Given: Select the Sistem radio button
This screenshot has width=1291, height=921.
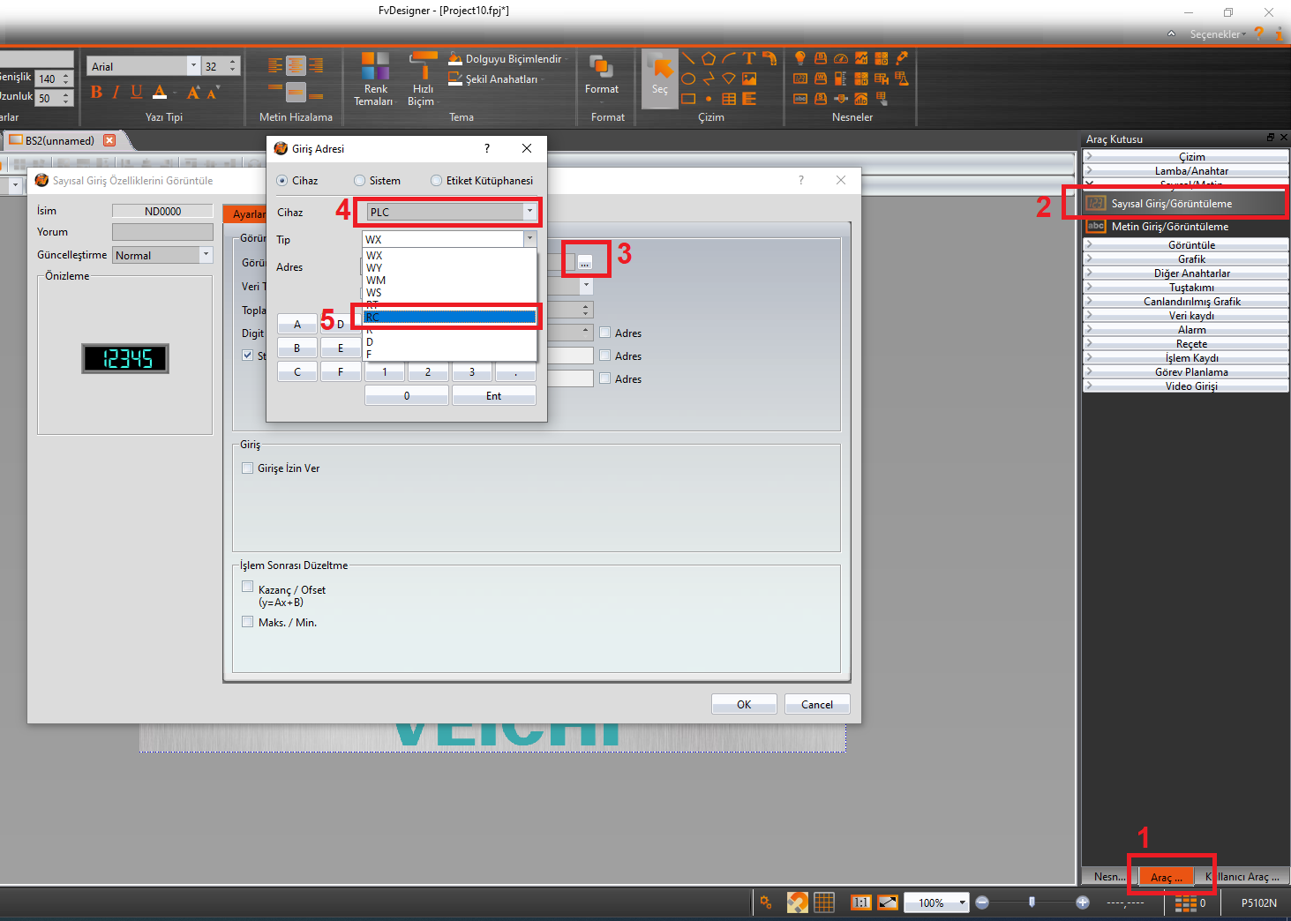Looking at the screenshot, I should tap(360, 181).
